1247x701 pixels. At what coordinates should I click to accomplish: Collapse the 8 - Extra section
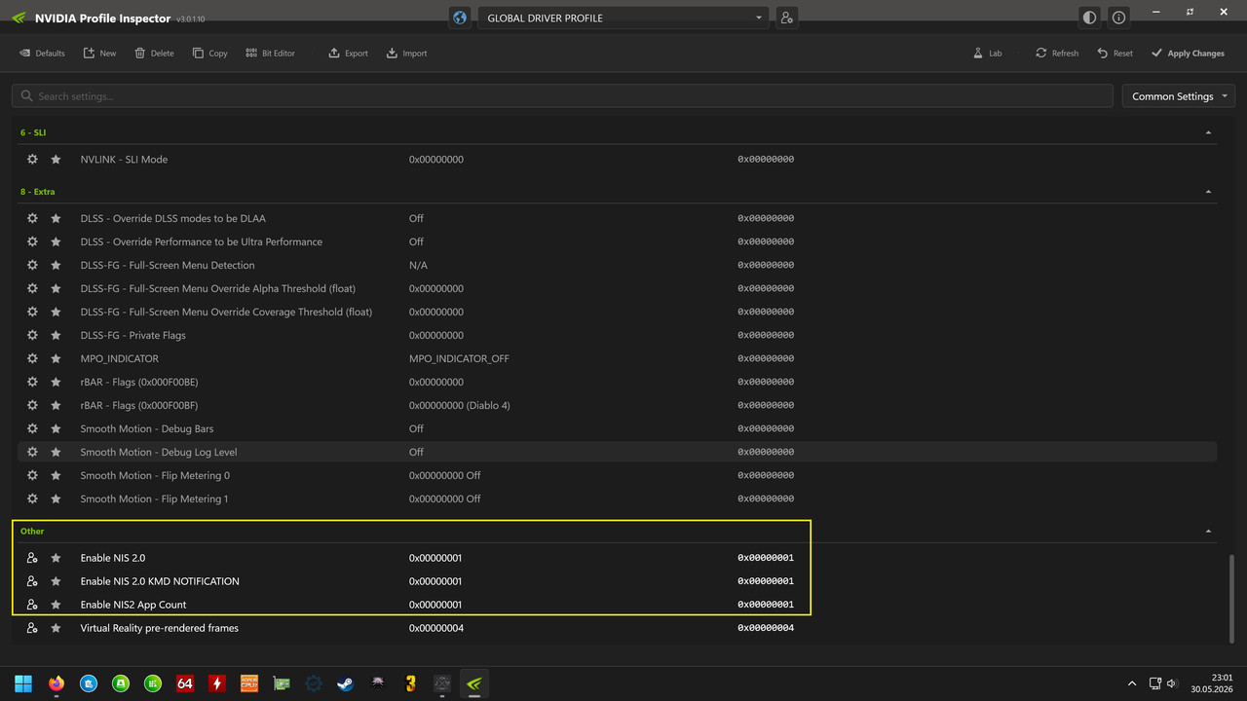point(1209,192)
